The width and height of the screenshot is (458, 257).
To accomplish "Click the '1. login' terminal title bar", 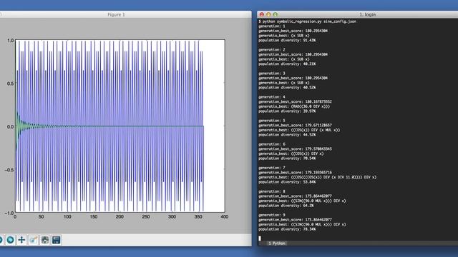I will click(x=367, y=14).
